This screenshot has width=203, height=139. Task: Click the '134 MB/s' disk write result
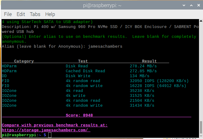139,76
